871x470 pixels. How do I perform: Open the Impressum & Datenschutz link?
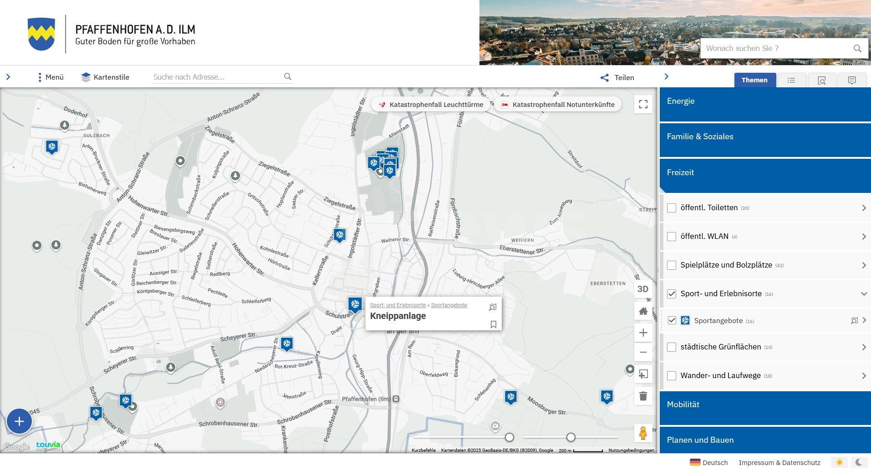click(779, 463)
